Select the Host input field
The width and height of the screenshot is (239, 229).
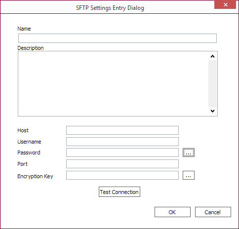(122, 130)
